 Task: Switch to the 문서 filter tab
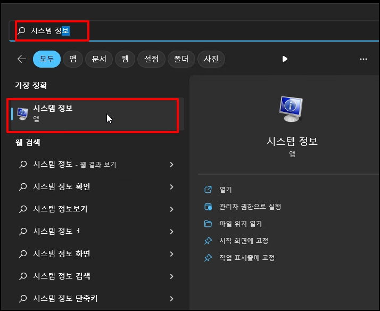(x=99, y=59)
